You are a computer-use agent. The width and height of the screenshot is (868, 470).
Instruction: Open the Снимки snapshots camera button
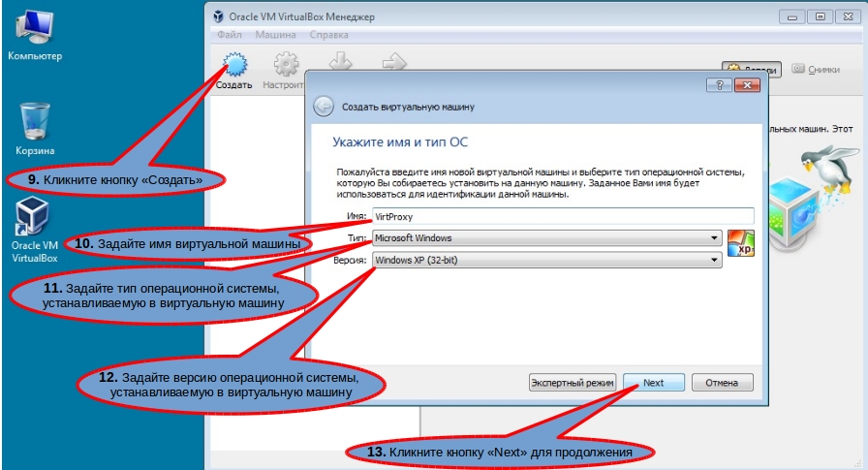[x=816, y=69]
